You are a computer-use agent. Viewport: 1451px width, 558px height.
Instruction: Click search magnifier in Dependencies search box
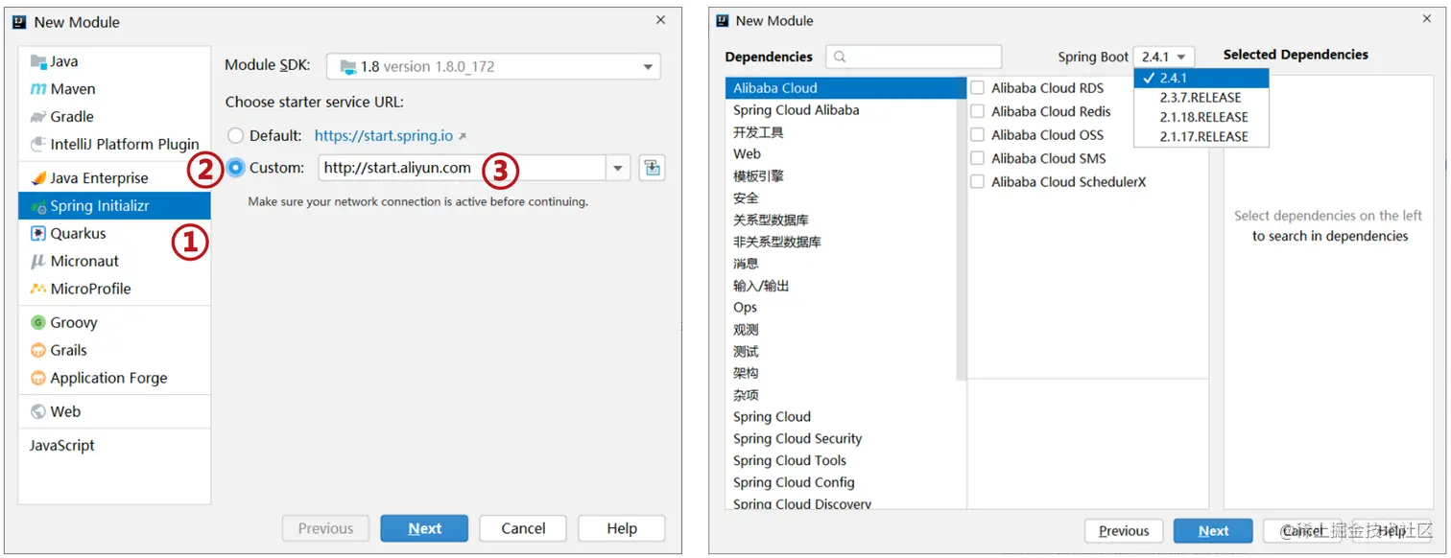(x=840, y=57)
